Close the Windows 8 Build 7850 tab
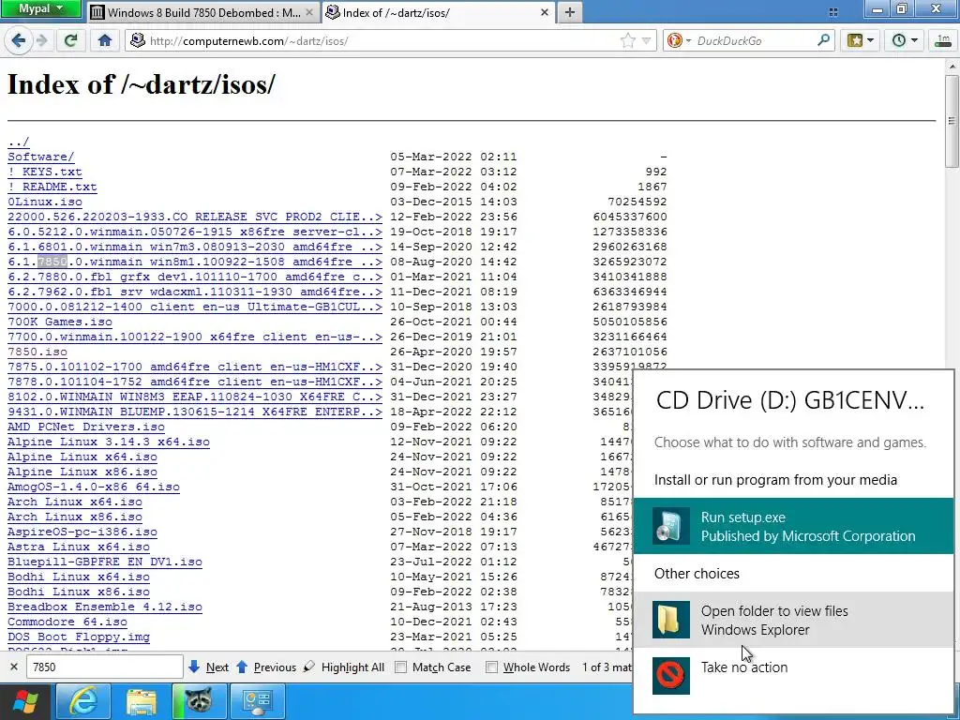This screenshot has height=720, width=960. pyautogui.click(x=309, y=12)
